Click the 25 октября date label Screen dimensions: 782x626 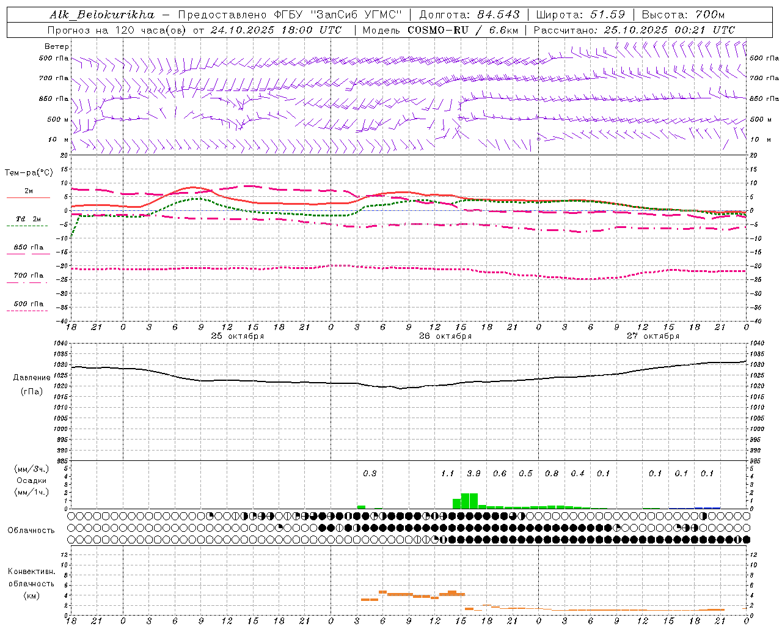point(237,336)
